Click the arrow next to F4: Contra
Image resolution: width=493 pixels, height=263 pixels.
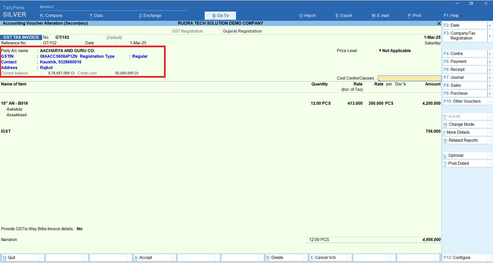pyautogui.click(x=489, y=54)
